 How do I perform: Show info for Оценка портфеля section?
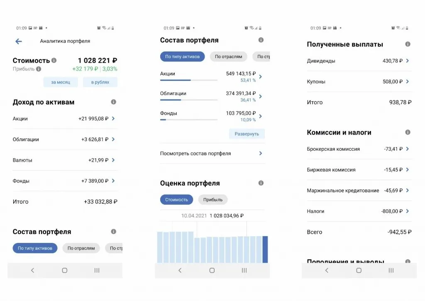click(261, 183)
